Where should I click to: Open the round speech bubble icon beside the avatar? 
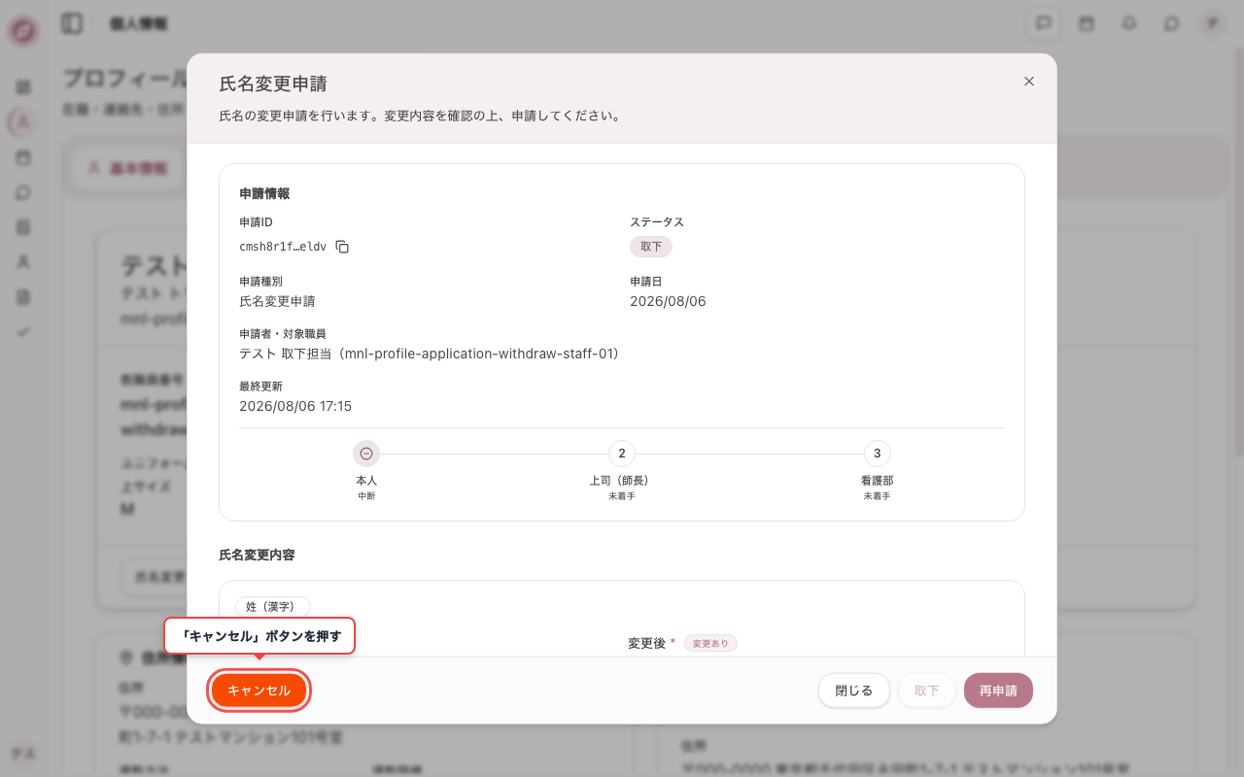pos(1172,23)
